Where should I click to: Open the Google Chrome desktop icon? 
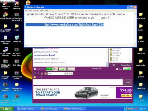[6, 16]
